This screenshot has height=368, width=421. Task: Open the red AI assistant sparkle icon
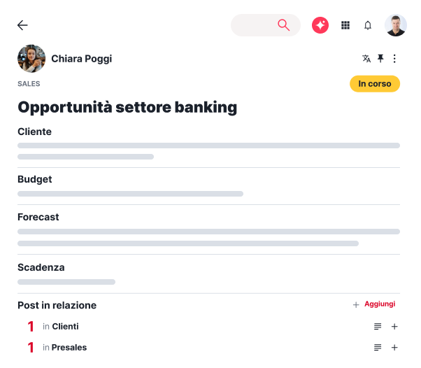tap(320, 25)
